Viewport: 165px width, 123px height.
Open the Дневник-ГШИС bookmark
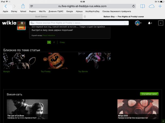(56, 11)
